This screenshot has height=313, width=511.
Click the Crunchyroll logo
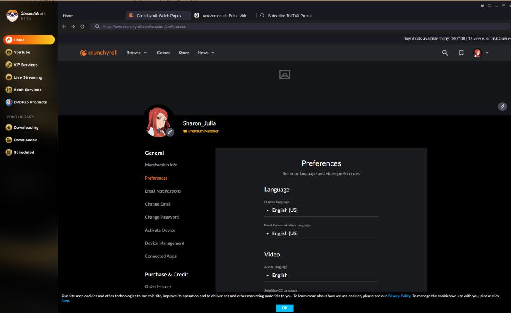99,53
